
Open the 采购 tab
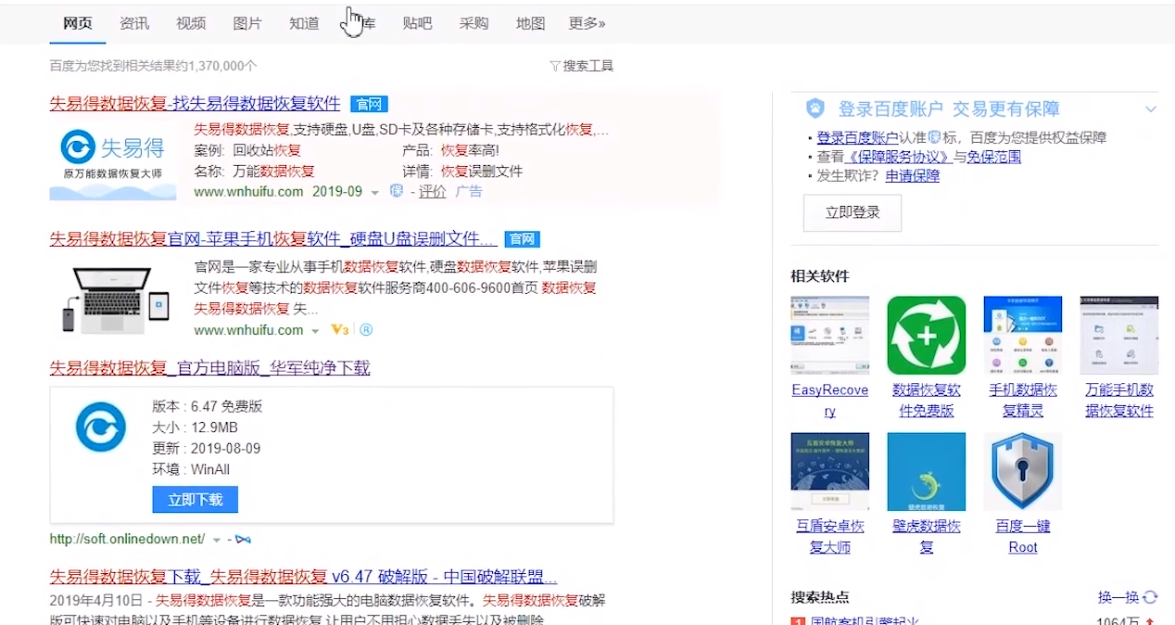click(x=474, y=23)
